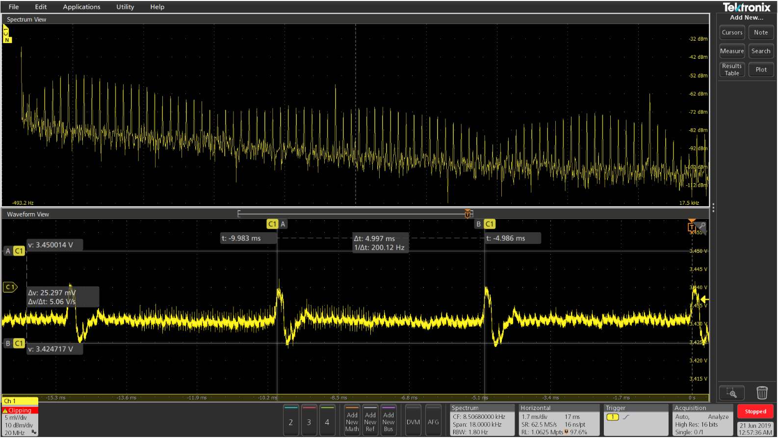Open the Utility menu
Viewport: 778px width, 438px height.
pyautogui.click(x=125, y=7)
